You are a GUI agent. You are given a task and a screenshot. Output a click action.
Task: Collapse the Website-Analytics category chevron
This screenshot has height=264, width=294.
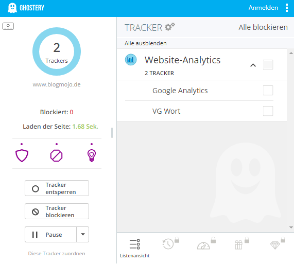point(253,65)
